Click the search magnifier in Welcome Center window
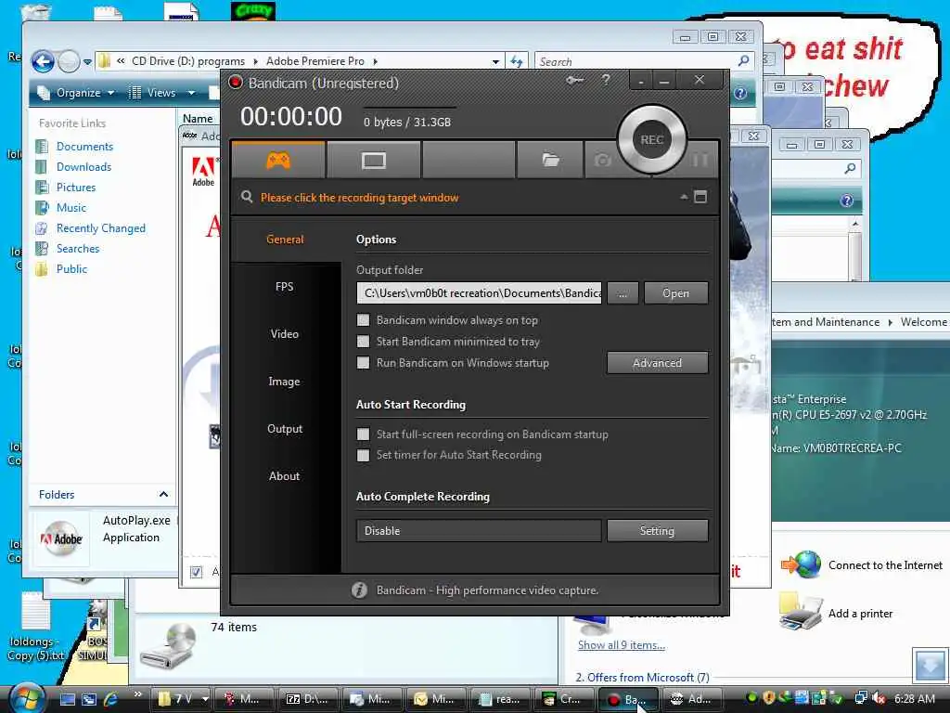The height and width of the screenshot is (713, 950). tap(850, 168)
